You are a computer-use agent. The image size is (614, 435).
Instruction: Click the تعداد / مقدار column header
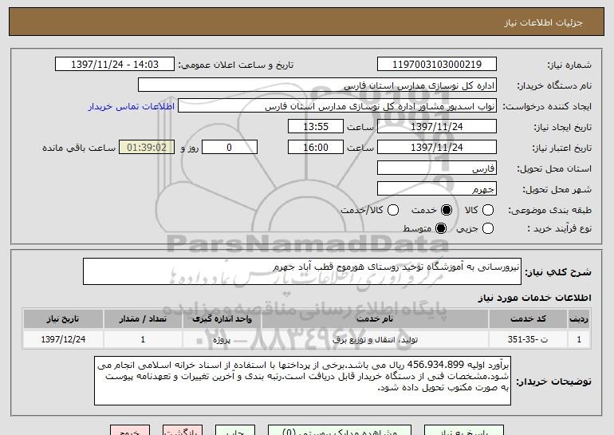pyautogui.click(x=143, y=319)
